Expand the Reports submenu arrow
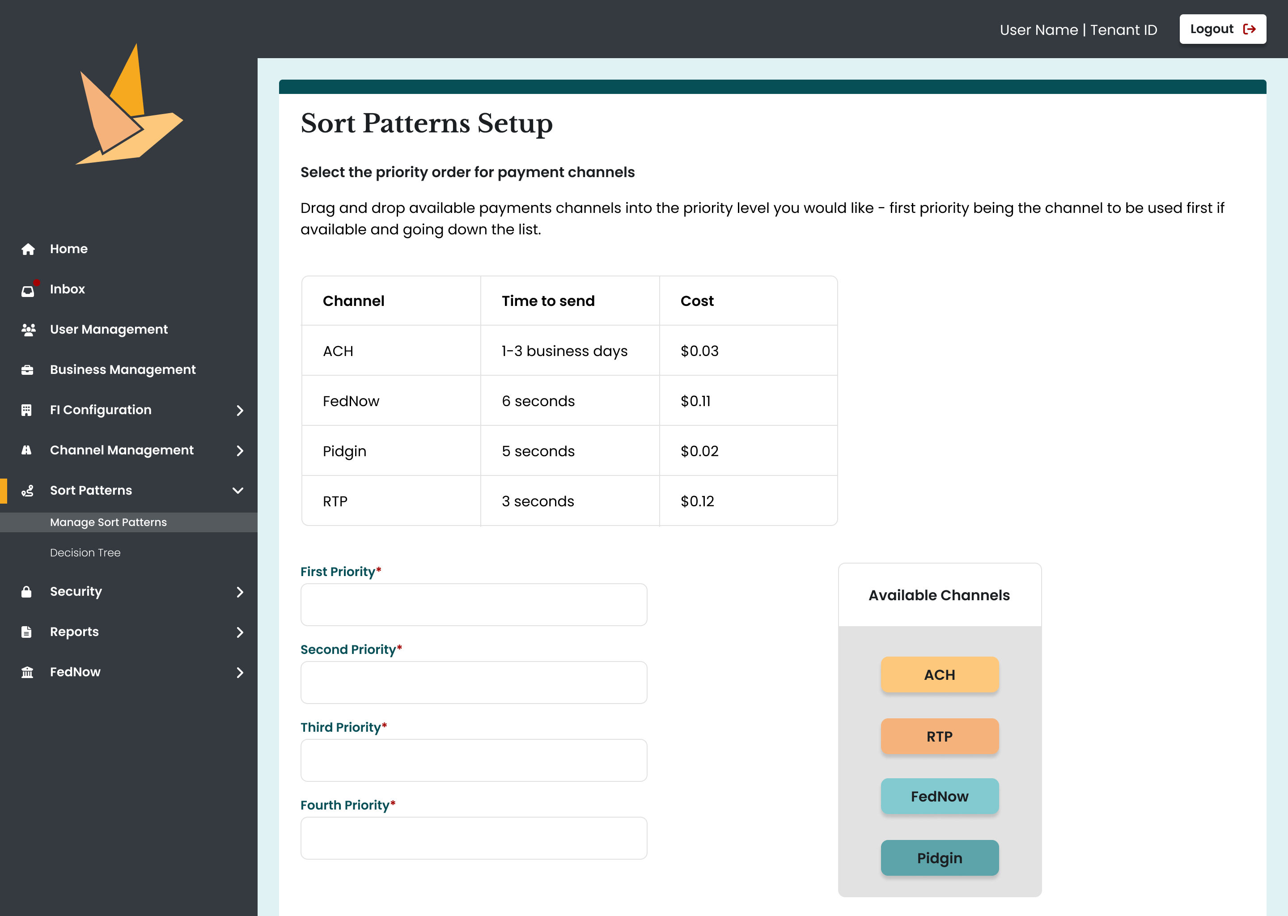Screen dimensions: 1288x916 point(240,632)
